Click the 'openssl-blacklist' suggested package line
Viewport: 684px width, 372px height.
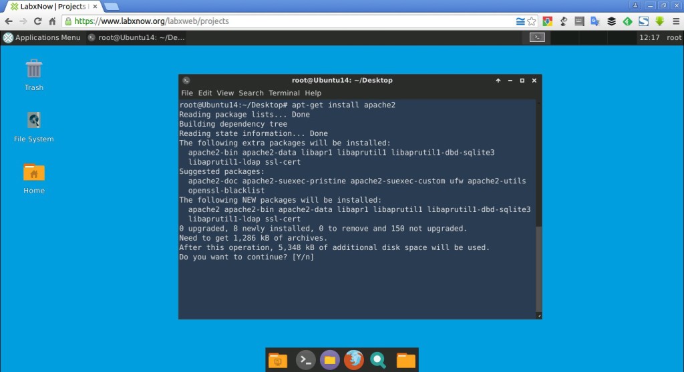(x=226, y=191)
